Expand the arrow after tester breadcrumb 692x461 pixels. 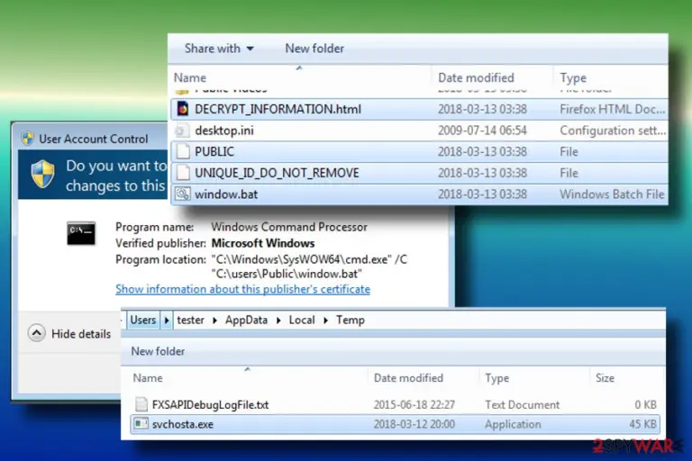pyautogui.click(x=215, y=321)
